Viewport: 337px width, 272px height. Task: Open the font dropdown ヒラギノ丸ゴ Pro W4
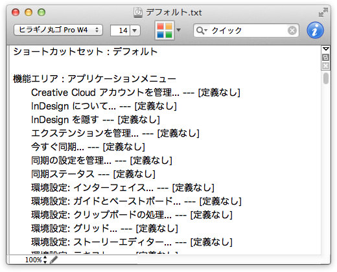(x=58, y=30)
